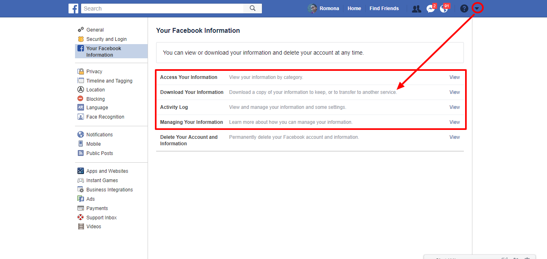Open the Friend Requests icon

click(x=416, y=8)
